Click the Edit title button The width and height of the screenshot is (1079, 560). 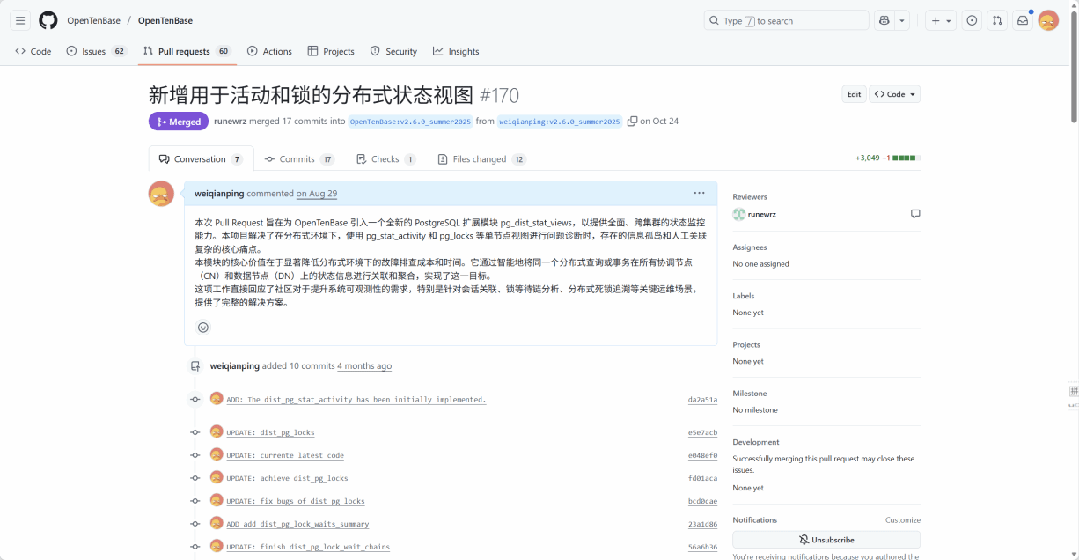coord(854,94)
